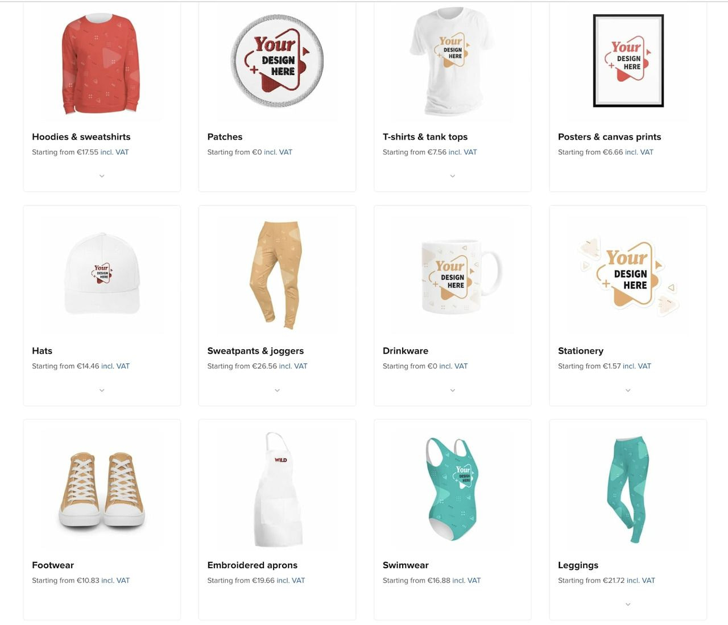Open the high-top sneakers product image
This screenshot has height=625, width=728.
[102, 491]
